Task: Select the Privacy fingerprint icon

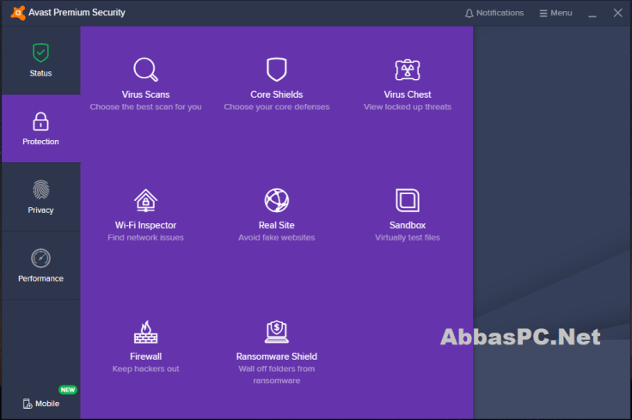Action: tap(40, 190)
